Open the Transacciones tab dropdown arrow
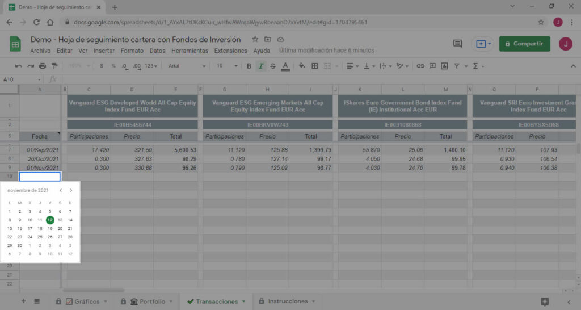The image size is (581, 310). pyautogui.click(x=244, y=301)
